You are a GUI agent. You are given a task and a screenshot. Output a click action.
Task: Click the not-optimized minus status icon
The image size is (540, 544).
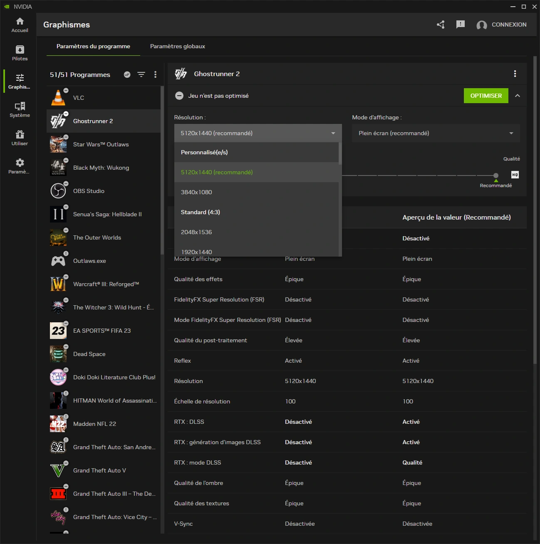[x=179, y=96]
